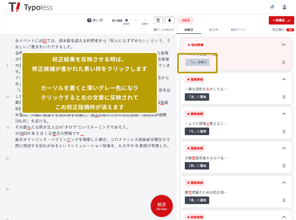Click the text line ending 結果を、A大学のB教授が発表した
The width and height of the screenshot is (296, 220).
pyautogui.click(x=92, y=146)
